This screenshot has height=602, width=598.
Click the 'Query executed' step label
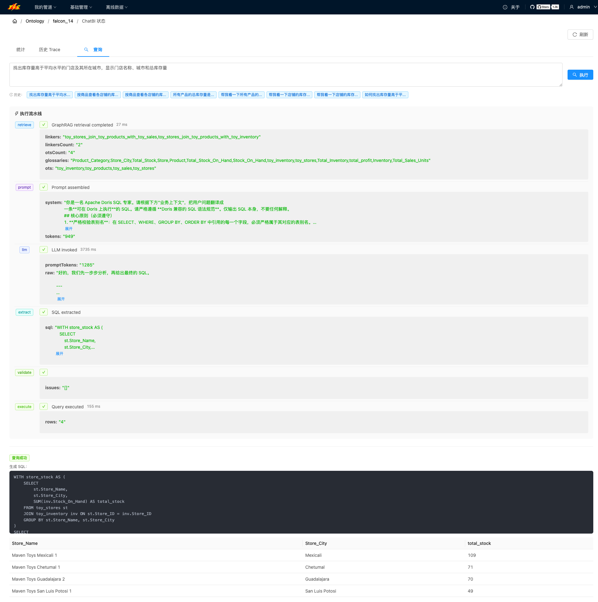tap(67, 407)
